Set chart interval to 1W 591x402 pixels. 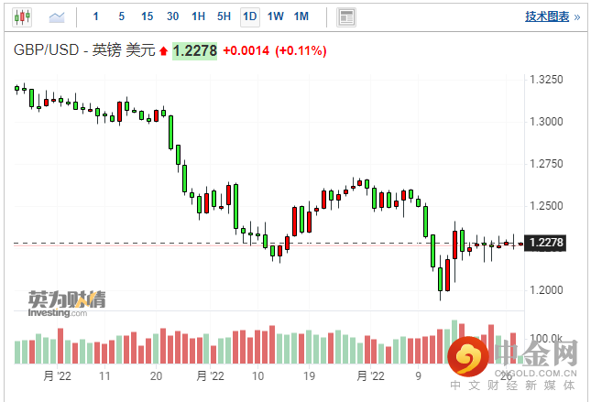(x=275, y=16)
